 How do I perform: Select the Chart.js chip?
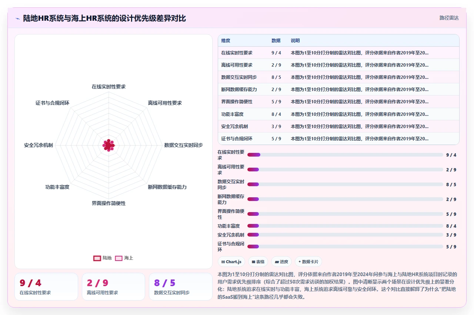[231, 262]
